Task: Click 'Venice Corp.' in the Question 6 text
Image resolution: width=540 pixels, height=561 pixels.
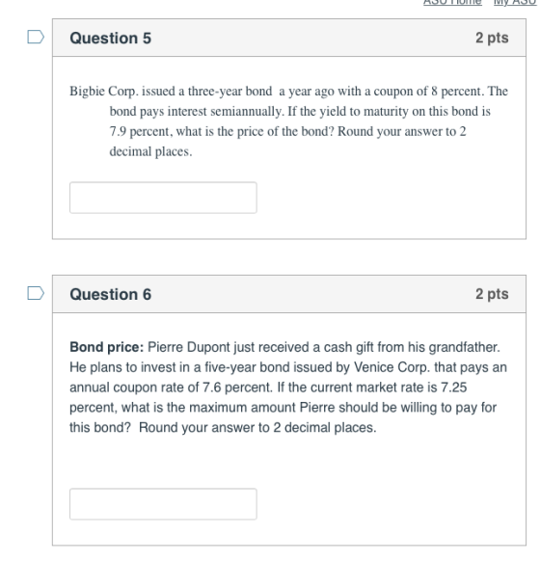Action: (391, 367)
